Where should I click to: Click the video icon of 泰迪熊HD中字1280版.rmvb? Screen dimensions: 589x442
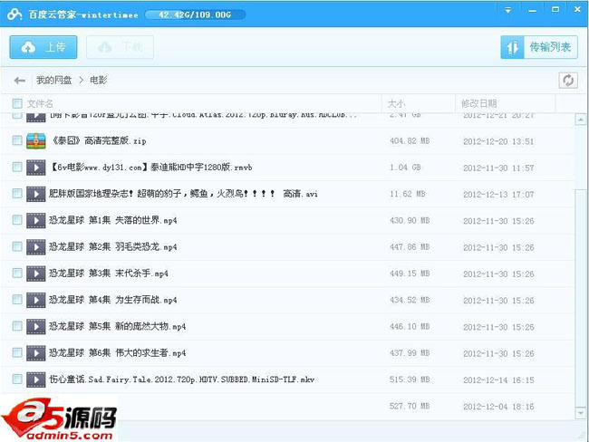[x=36, y=168]
